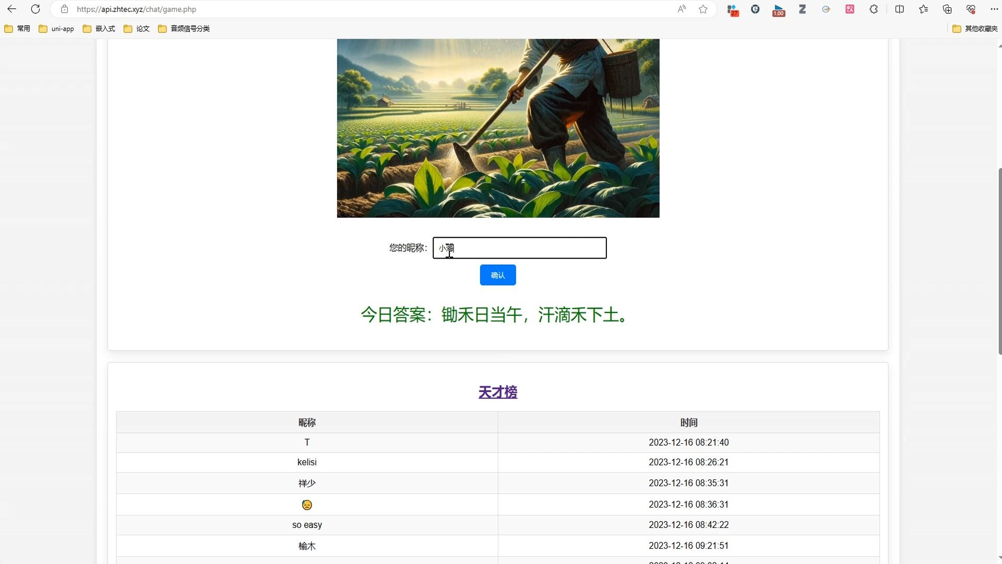The width and height of the screenshot is (1002, 564).
Task: Click the time 2023-12-16 08:42:22
Action: (689, 525)
